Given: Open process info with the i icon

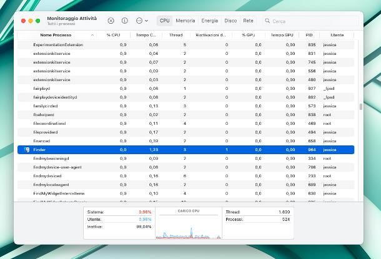Looking at the screenshot, I should tap(125, 21).
